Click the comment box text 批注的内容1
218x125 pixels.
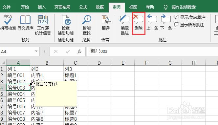click(46, 84)
